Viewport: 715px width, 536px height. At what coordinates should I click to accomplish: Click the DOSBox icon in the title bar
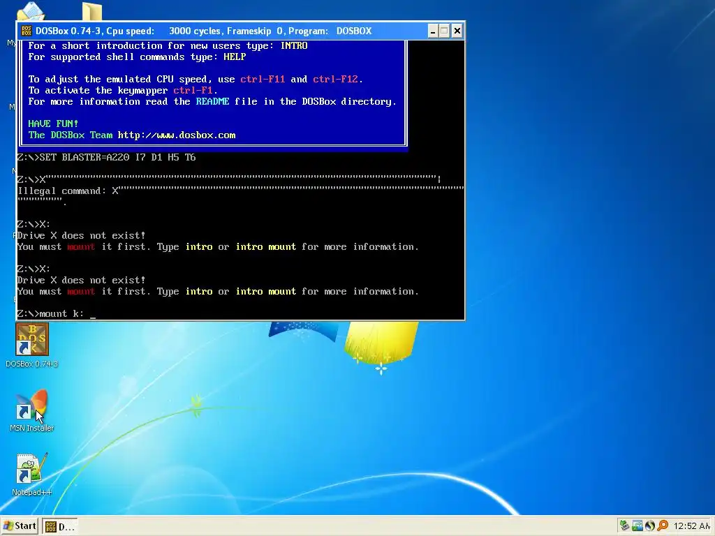coord(27,31)
